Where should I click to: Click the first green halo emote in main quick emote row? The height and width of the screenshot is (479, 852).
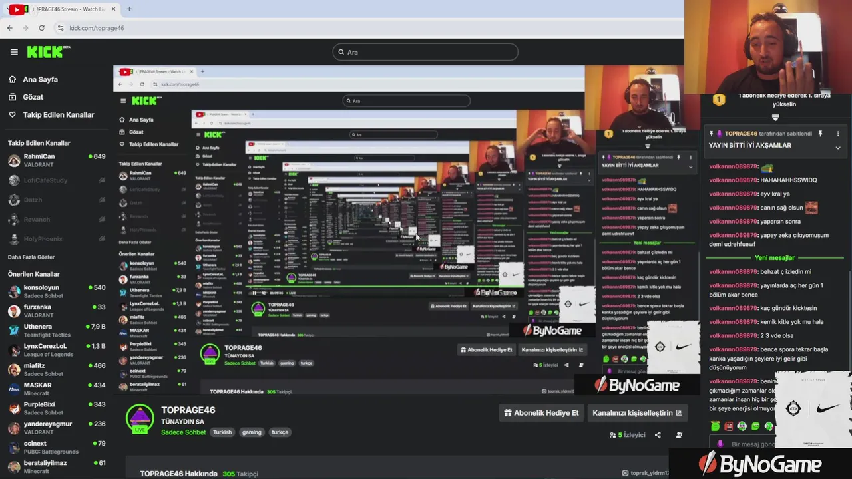coord(715,426)
